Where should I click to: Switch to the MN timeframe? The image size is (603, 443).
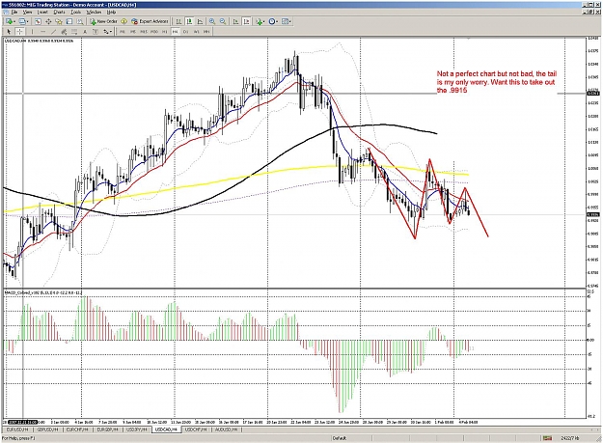pyautogui.click(x=206, y=32)
